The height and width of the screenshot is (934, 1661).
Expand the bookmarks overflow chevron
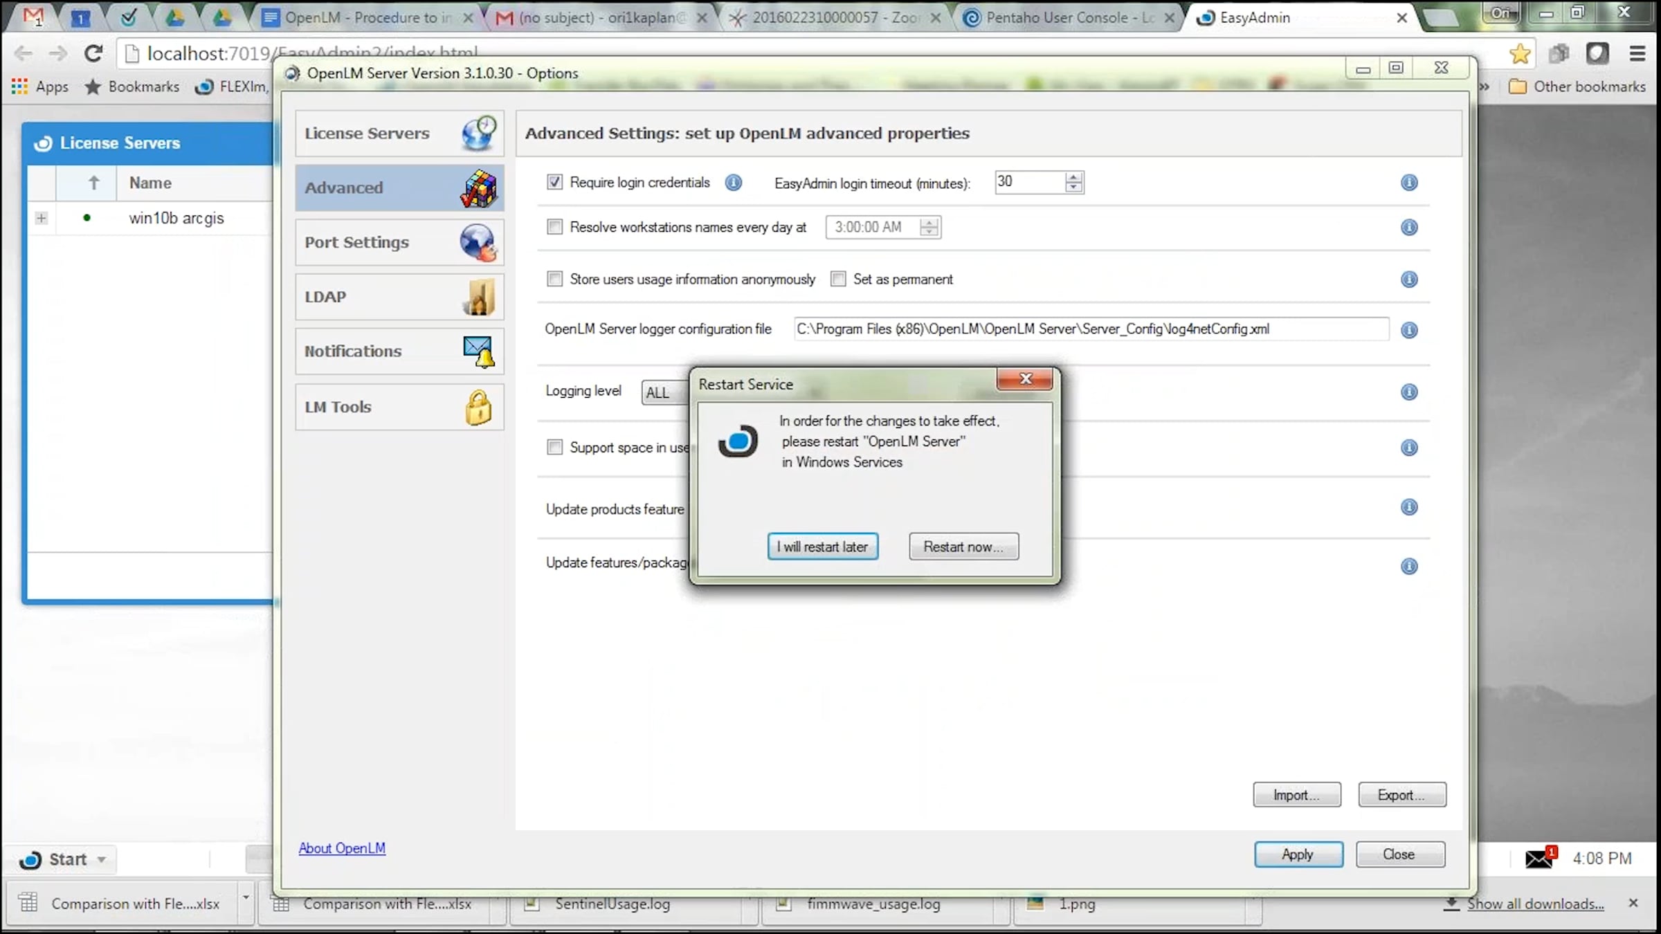click(x=1484, y=86)
